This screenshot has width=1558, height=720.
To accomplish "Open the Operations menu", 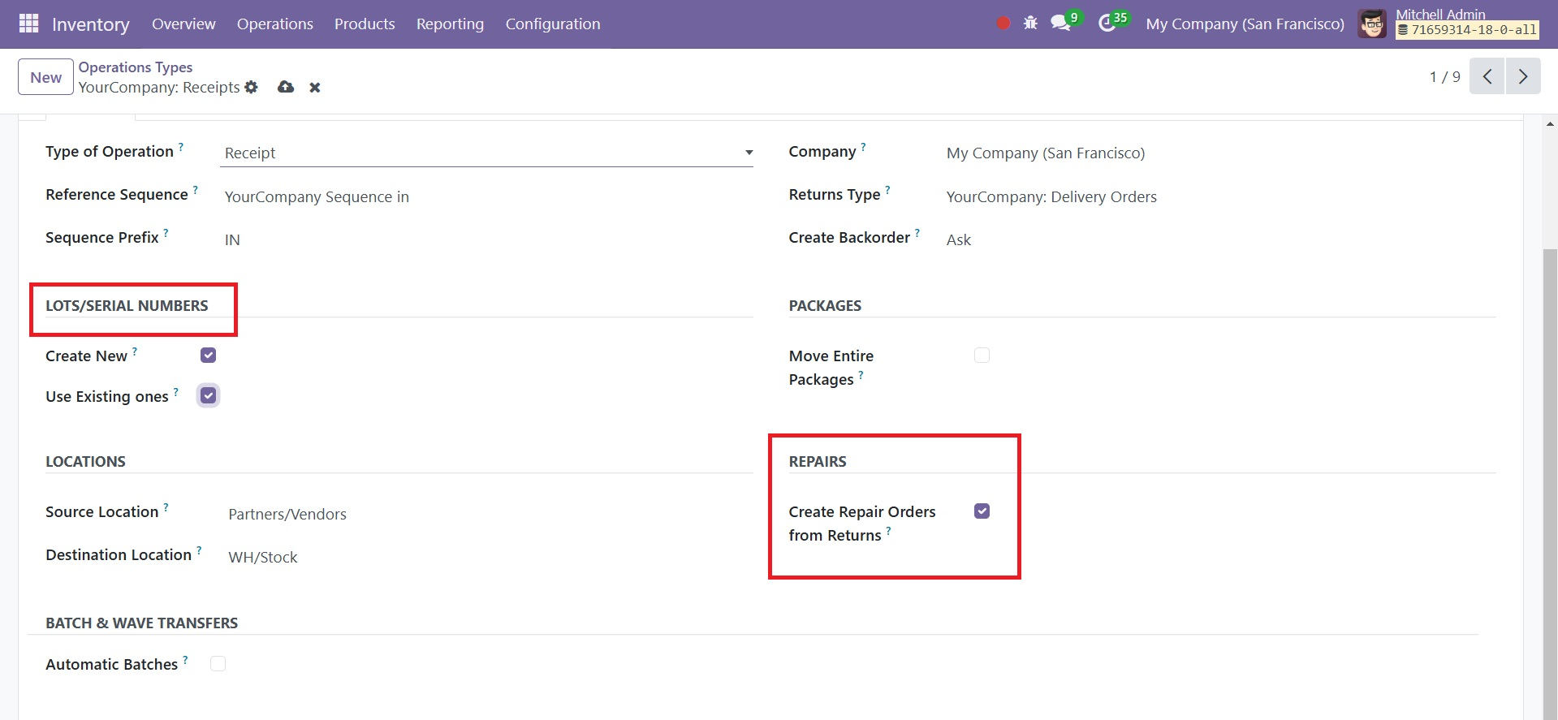I will click(275, 24).
